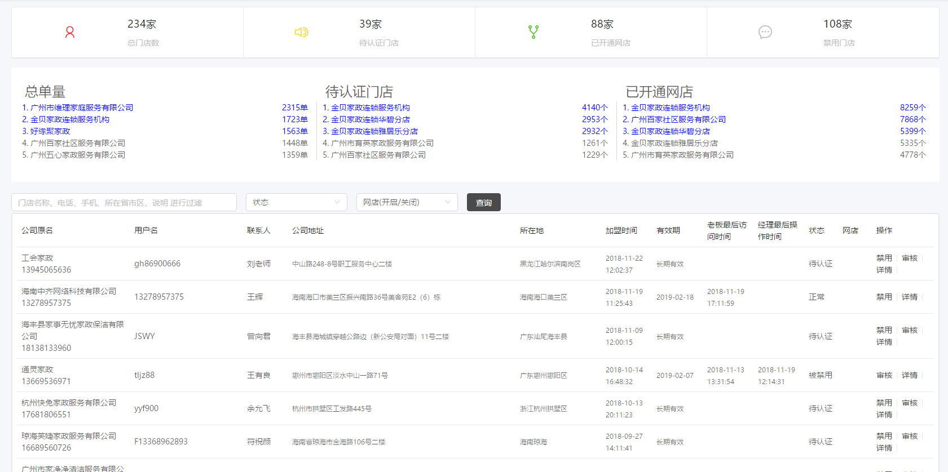Click the 公司原名 column header
The height and width of the screenshot is (472, 948).
[37, 230]
